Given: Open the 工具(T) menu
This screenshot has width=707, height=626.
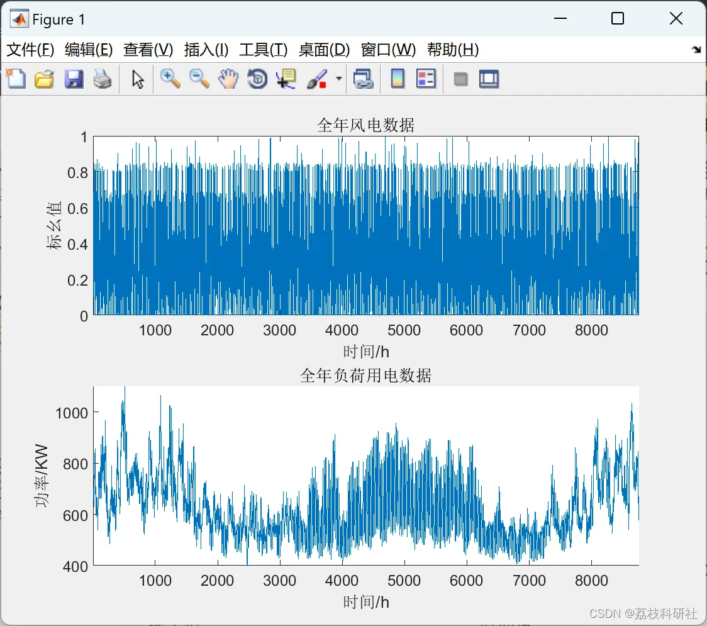Looking at the screenshot, I should pos(264,50).
